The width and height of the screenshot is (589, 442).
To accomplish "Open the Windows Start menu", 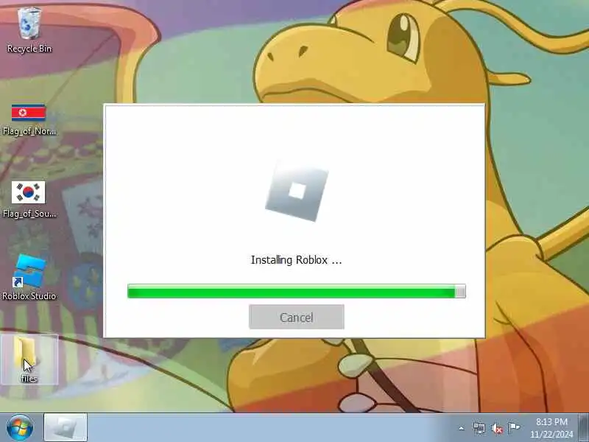I will [20, 427].
